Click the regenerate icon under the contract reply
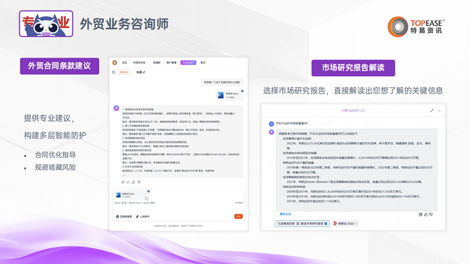This screenshot has width=470, height=264. tap(128, 182)
